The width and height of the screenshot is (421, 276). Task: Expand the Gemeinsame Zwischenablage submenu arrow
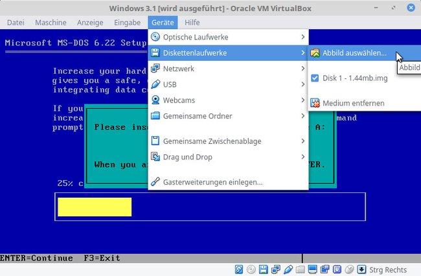click(303, 141)
